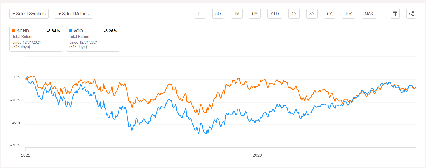
Task: Switch to the 3Y view
Action: coord(312,13)
